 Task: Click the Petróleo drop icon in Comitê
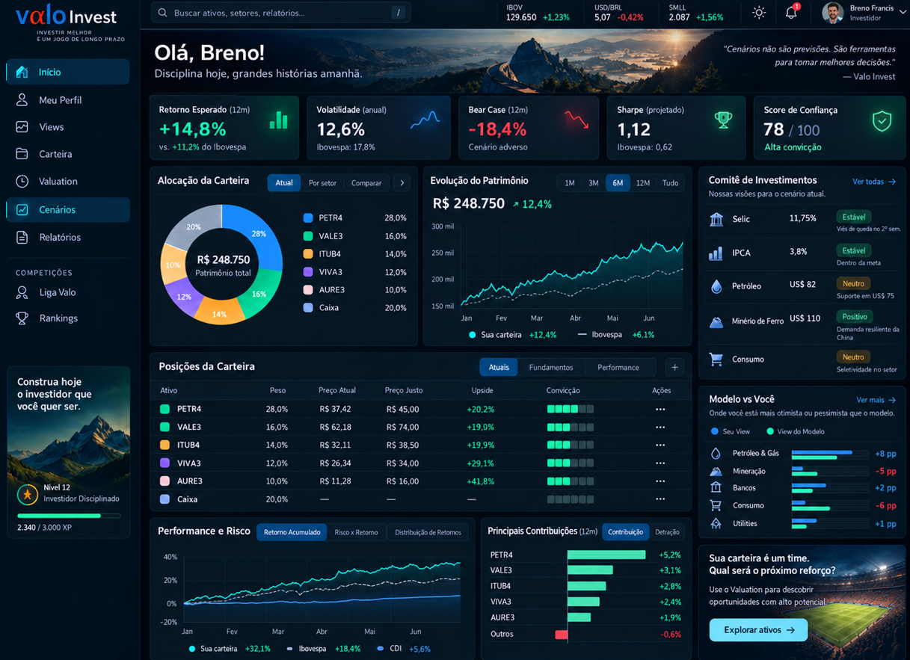[716, 286]
